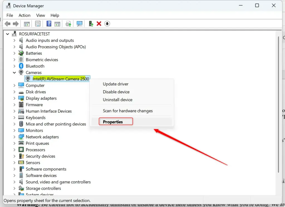The height and width of the screenshot is (207, 285).
Task: Expand the Disk drives category
Action: (14, 92)
